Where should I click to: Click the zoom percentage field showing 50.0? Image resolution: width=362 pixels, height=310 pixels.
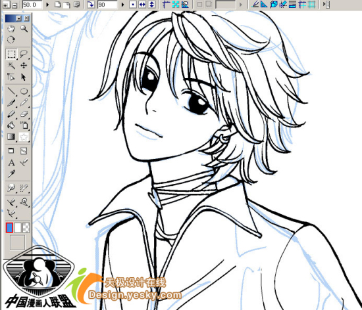tap(32, 5)
